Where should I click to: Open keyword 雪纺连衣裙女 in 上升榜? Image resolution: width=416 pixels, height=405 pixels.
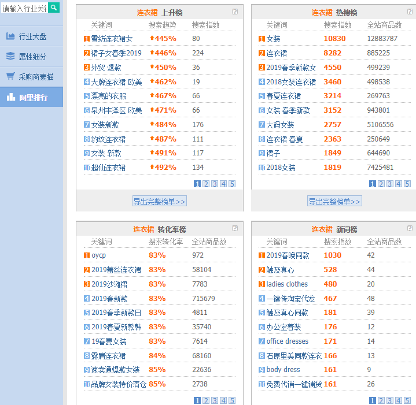pos(112,39)
